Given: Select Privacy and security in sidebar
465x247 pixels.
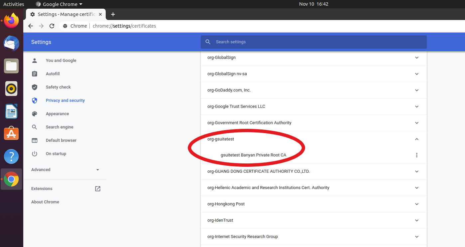Looking at the screenshot, I should click(x=65, y=101).
